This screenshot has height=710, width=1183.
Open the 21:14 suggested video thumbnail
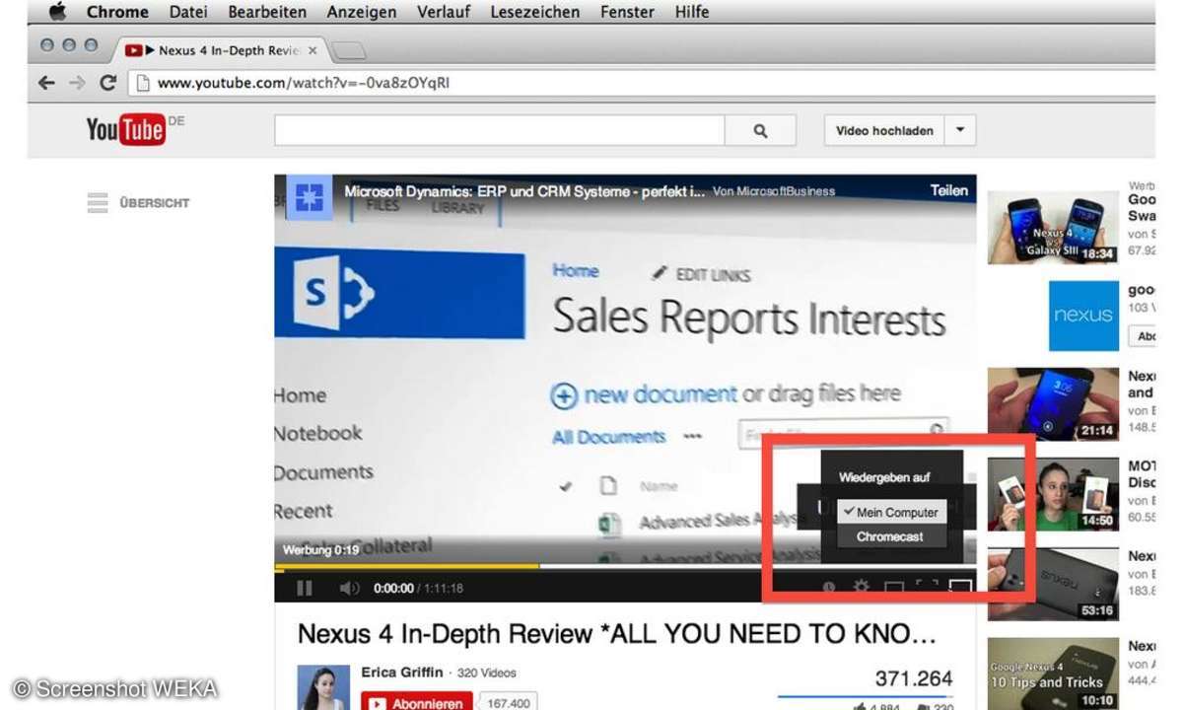click(x=1053, y=404)
